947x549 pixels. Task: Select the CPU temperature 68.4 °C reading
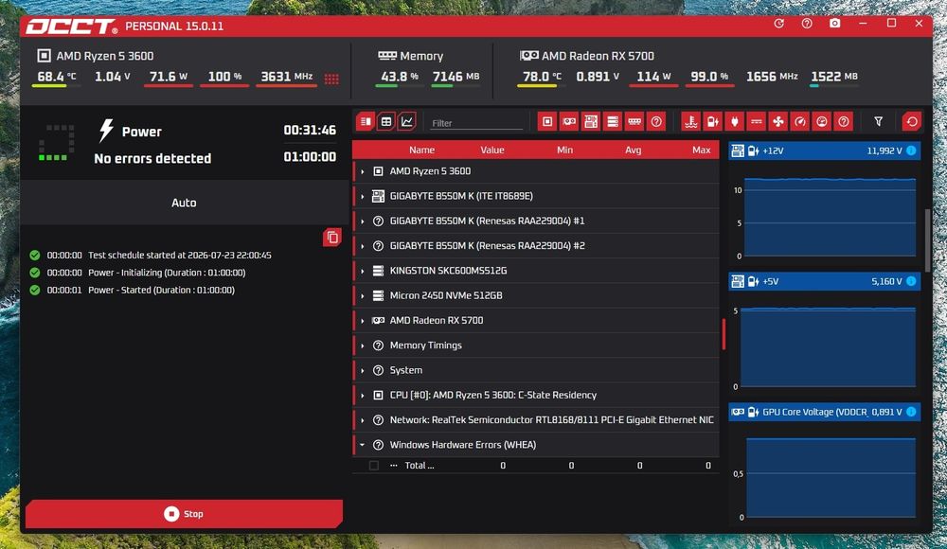tap(56, 77)
